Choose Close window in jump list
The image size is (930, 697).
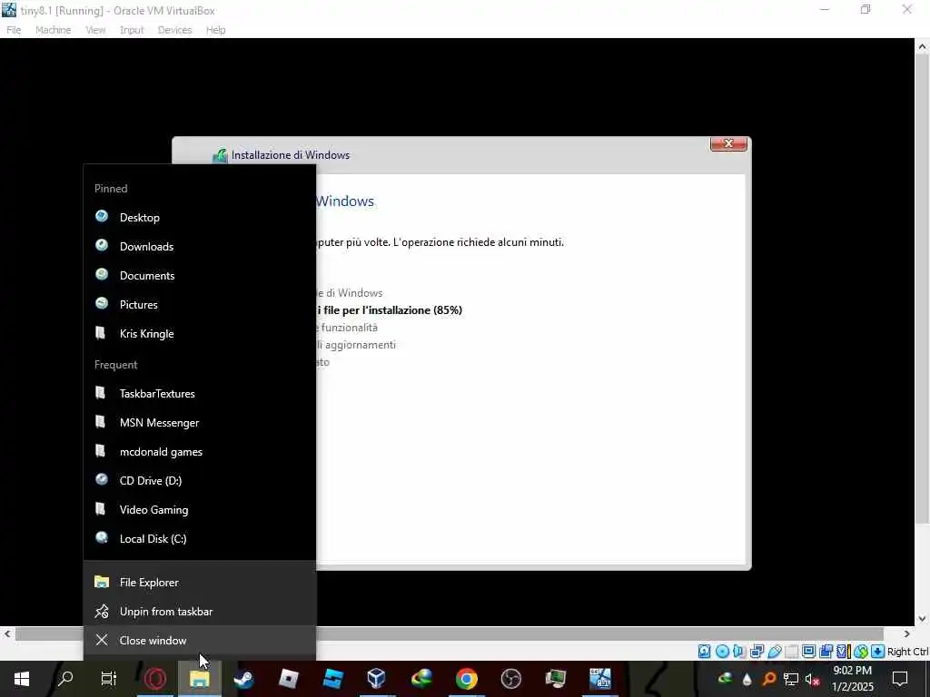click(x=199, y=641)
